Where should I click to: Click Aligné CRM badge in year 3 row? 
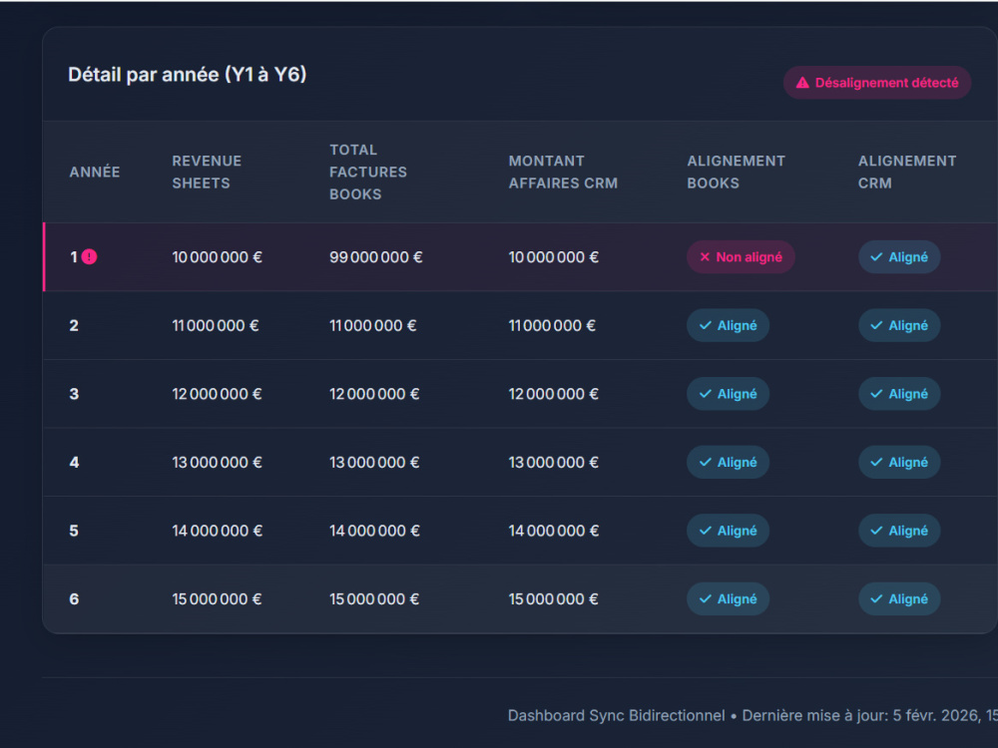[x=899, y=394]
